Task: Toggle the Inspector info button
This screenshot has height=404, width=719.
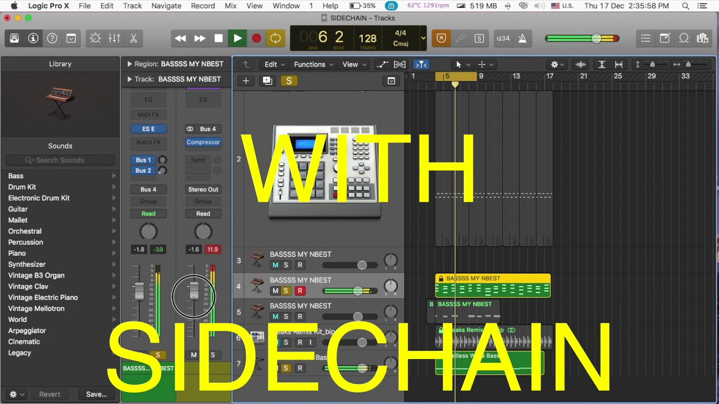Action: [x=33, y=38]
